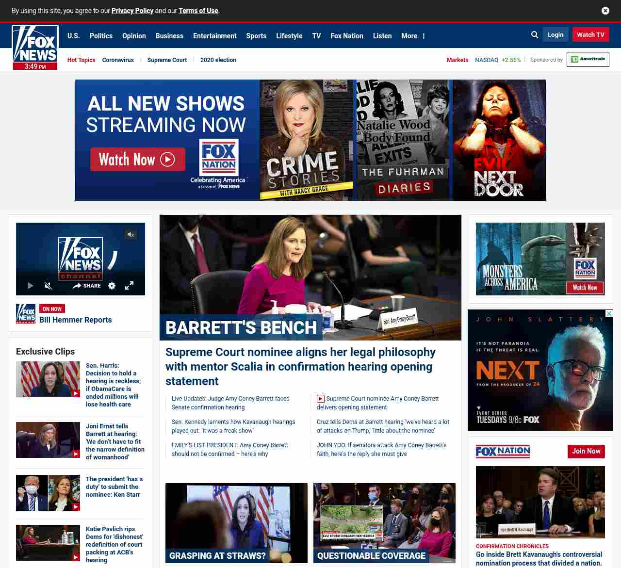621x568 pixels.
Task: Click the NEXT ad choices corner icon
Action: 609,314
